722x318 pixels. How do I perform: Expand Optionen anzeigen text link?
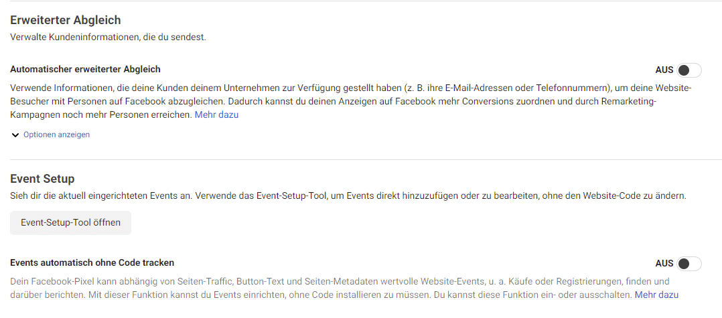(x=56, y=135)
